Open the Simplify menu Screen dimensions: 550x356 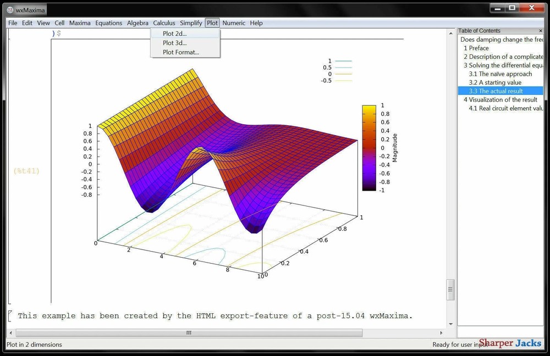(191, 23)
